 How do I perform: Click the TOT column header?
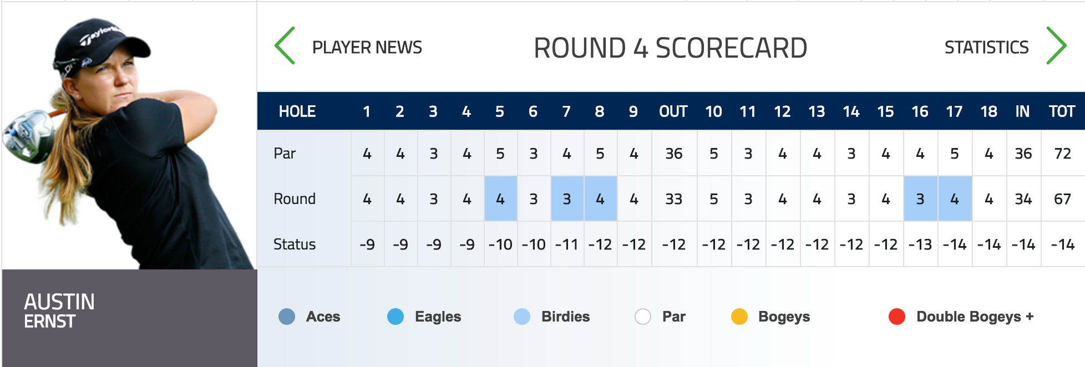pos(1062,111)
